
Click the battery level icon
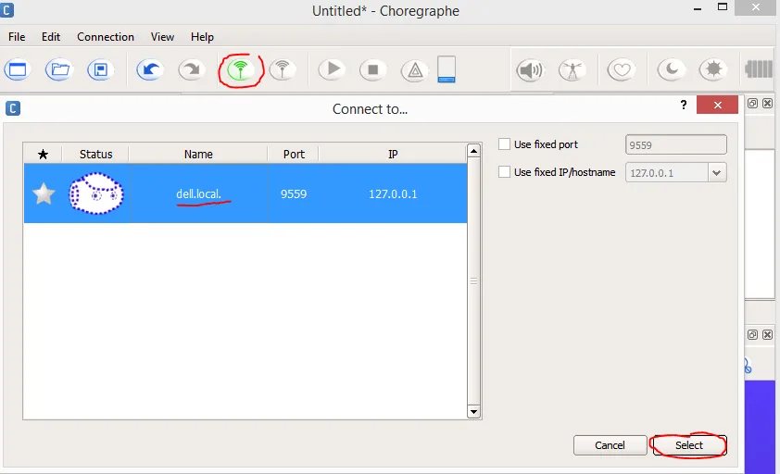coord(759,69)
